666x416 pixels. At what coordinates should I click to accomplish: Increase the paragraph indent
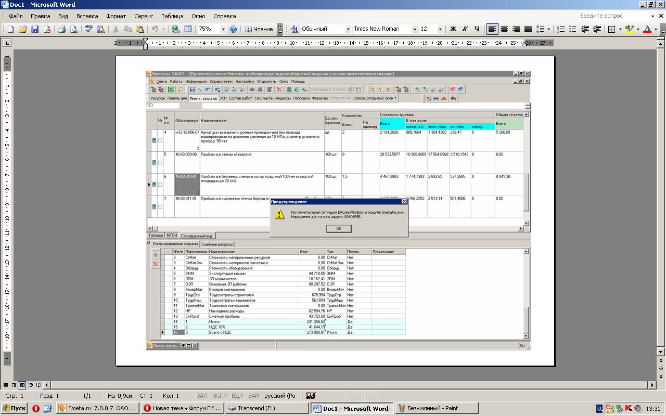(x=597, y=29)
